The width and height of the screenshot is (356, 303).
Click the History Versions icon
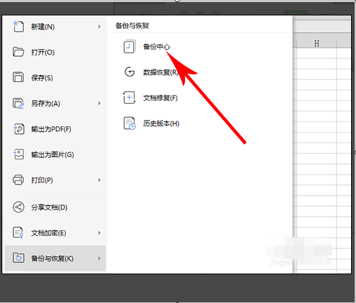pos(129,123)
